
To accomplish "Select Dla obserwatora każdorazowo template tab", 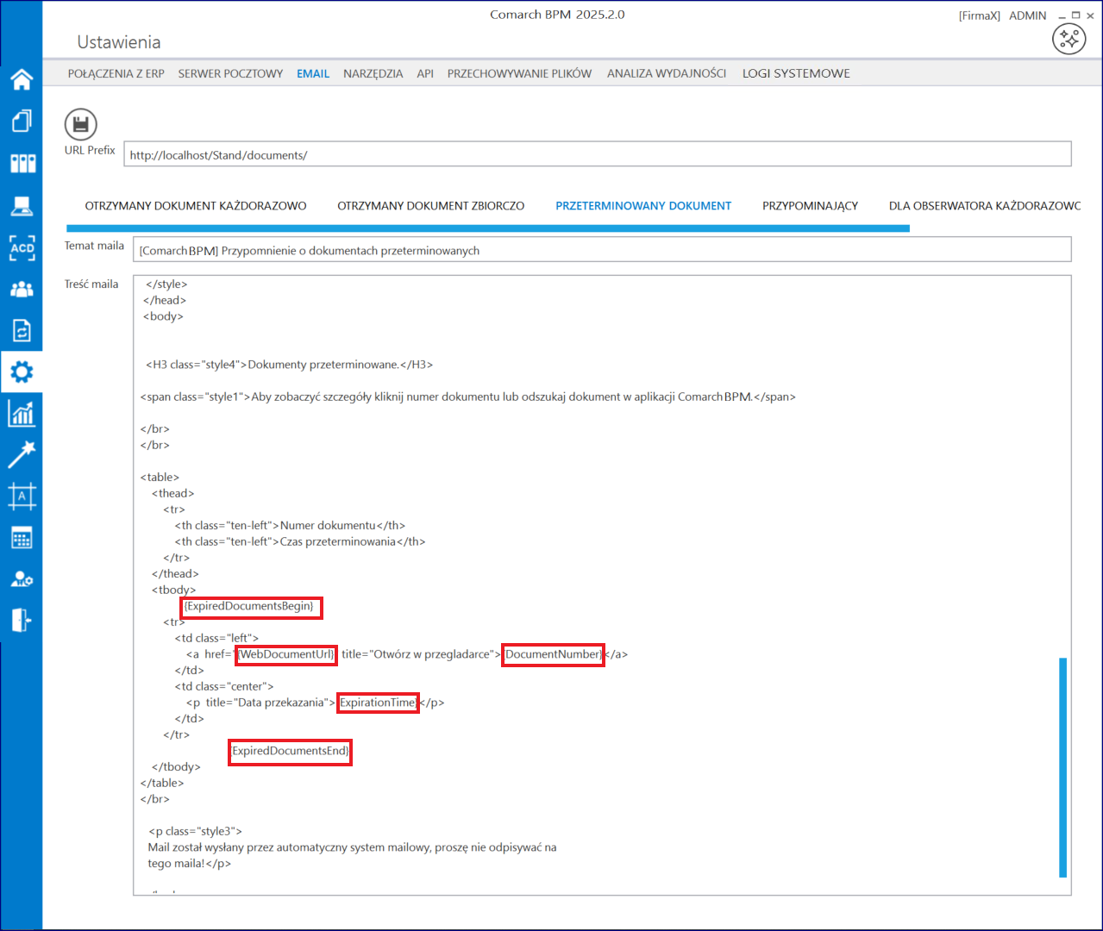I will point(985,206).
